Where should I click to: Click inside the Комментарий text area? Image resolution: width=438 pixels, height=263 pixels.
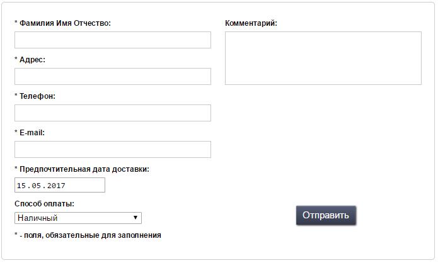(x=323, y=58)
